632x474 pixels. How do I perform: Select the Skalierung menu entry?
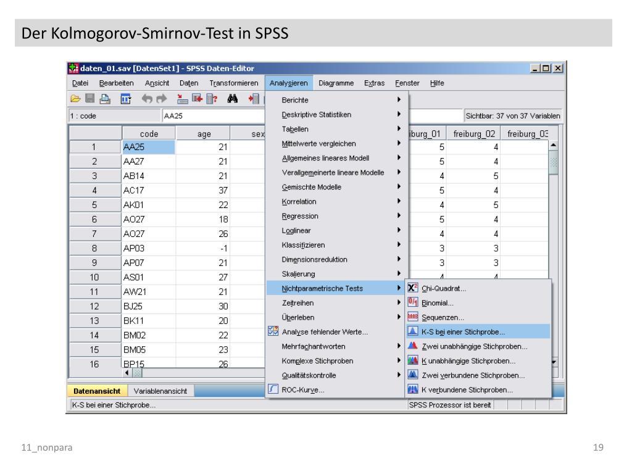336,274
